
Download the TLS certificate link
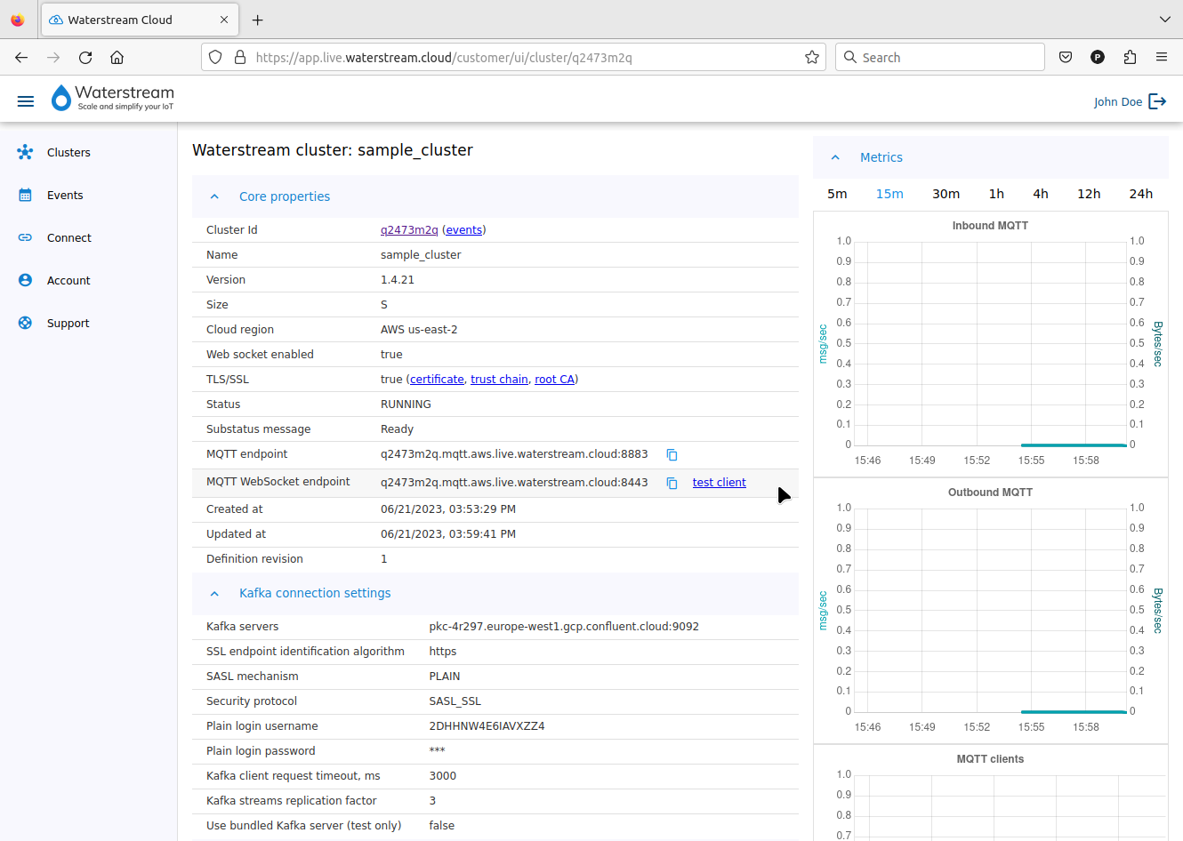[x=437, y=379]
